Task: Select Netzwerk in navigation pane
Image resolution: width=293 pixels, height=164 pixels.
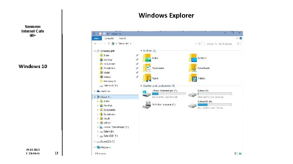Action: click(105, 147)
